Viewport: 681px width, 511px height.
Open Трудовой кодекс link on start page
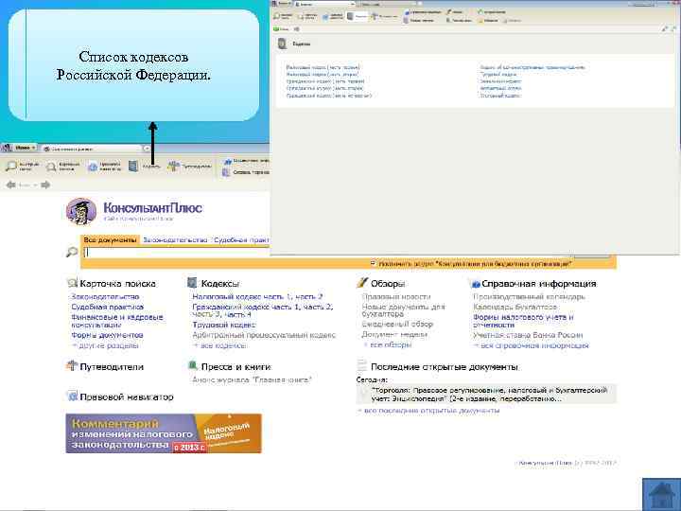(223, 325)
